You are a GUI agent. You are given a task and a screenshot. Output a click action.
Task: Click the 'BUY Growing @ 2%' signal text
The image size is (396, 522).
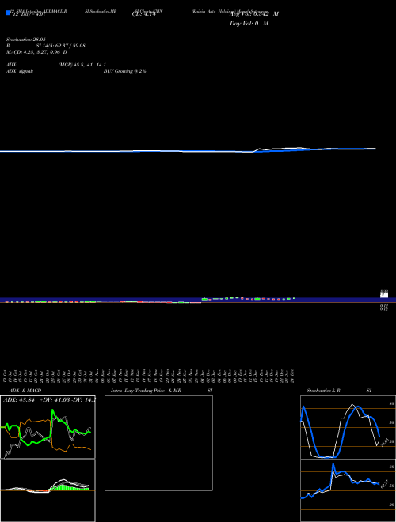tap(124, 71)
